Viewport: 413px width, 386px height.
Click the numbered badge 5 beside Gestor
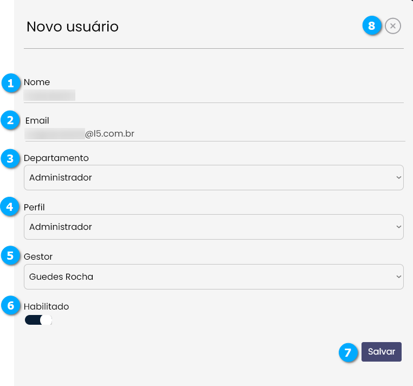[10, 255]
